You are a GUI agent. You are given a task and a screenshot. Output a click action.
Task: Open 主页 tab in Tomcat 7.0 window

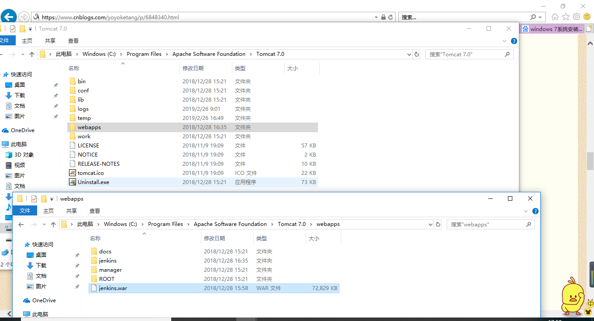(x=27, y=41)
